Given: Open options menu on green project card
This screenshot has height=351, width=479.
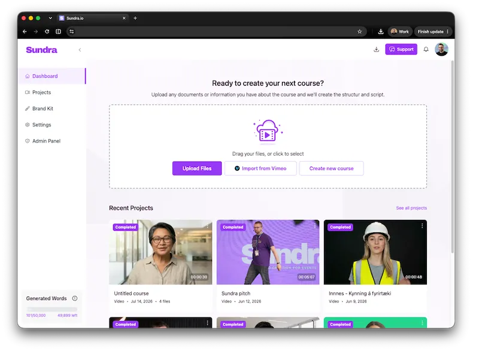Looking at the screenshot, I should [422, 323].
